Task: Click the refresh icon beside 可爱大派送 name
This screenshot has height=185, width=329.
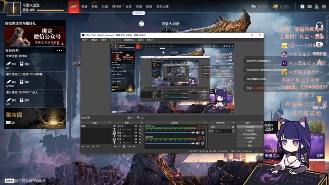Action: point(141,24)
